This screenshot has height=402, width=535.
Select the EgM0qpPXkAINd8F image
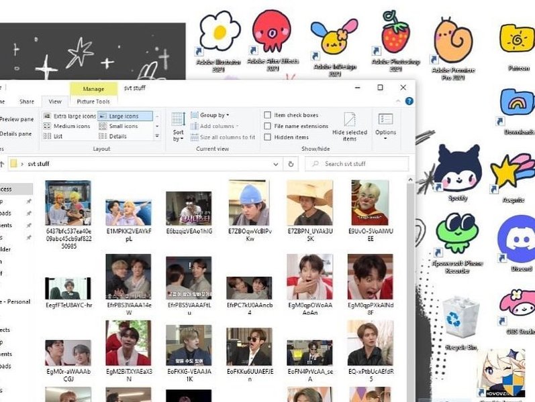(x=371, y=285)
